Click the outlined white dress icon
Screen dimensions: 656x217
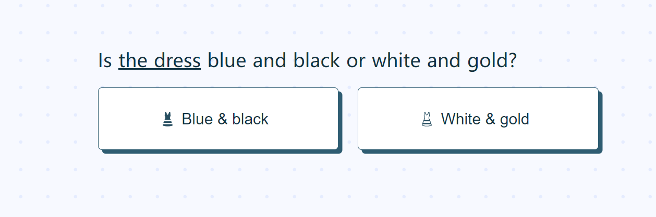tap(427, 119)
